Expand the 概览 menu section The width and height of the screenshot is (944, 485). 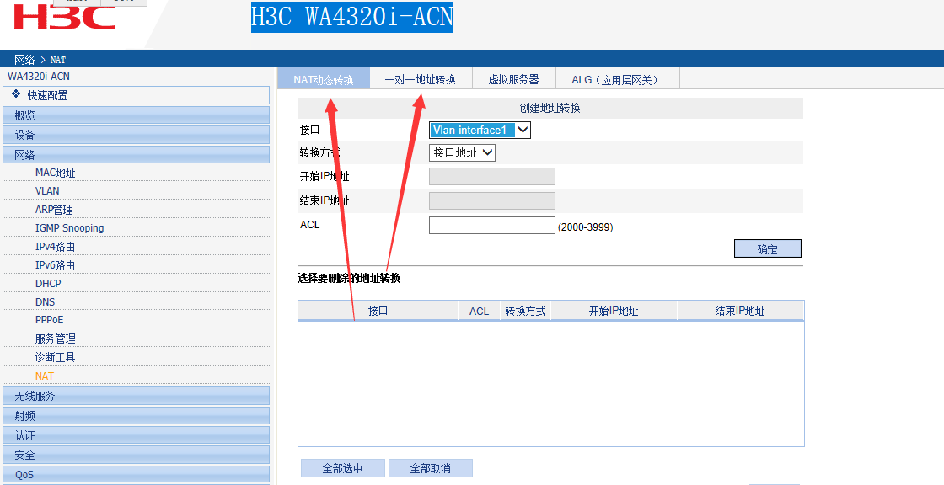[136, 115]
